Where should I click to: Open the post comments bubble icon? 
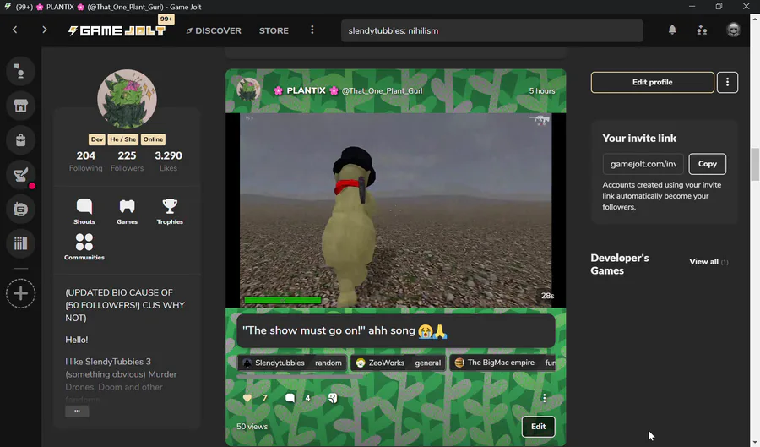pyautogui.click(x=290, y=398)
